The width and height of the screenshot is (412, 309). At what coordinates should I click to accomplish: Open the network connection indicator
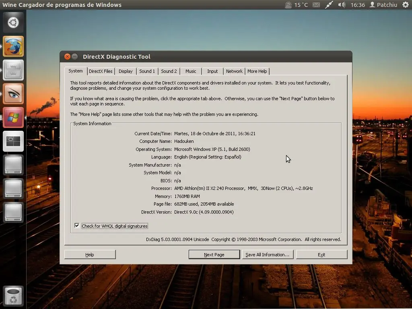(329, 5)
